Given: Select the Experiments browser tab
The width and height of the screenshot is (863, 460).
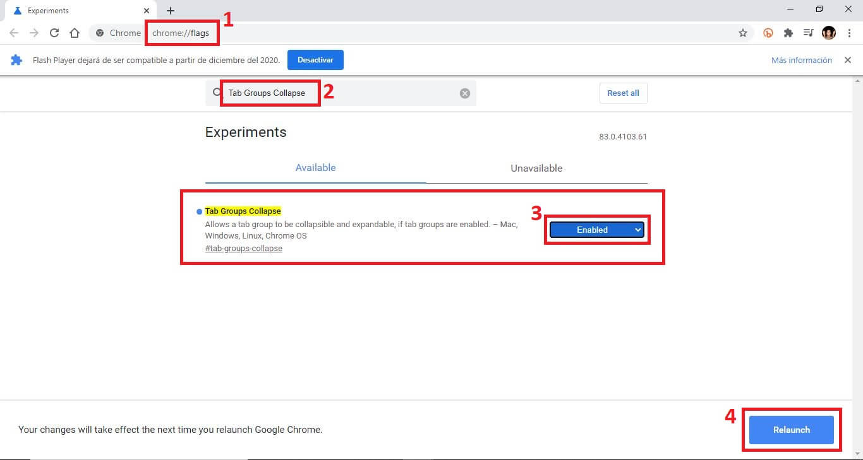Looking at the screenshot, I should coord(80,11).
